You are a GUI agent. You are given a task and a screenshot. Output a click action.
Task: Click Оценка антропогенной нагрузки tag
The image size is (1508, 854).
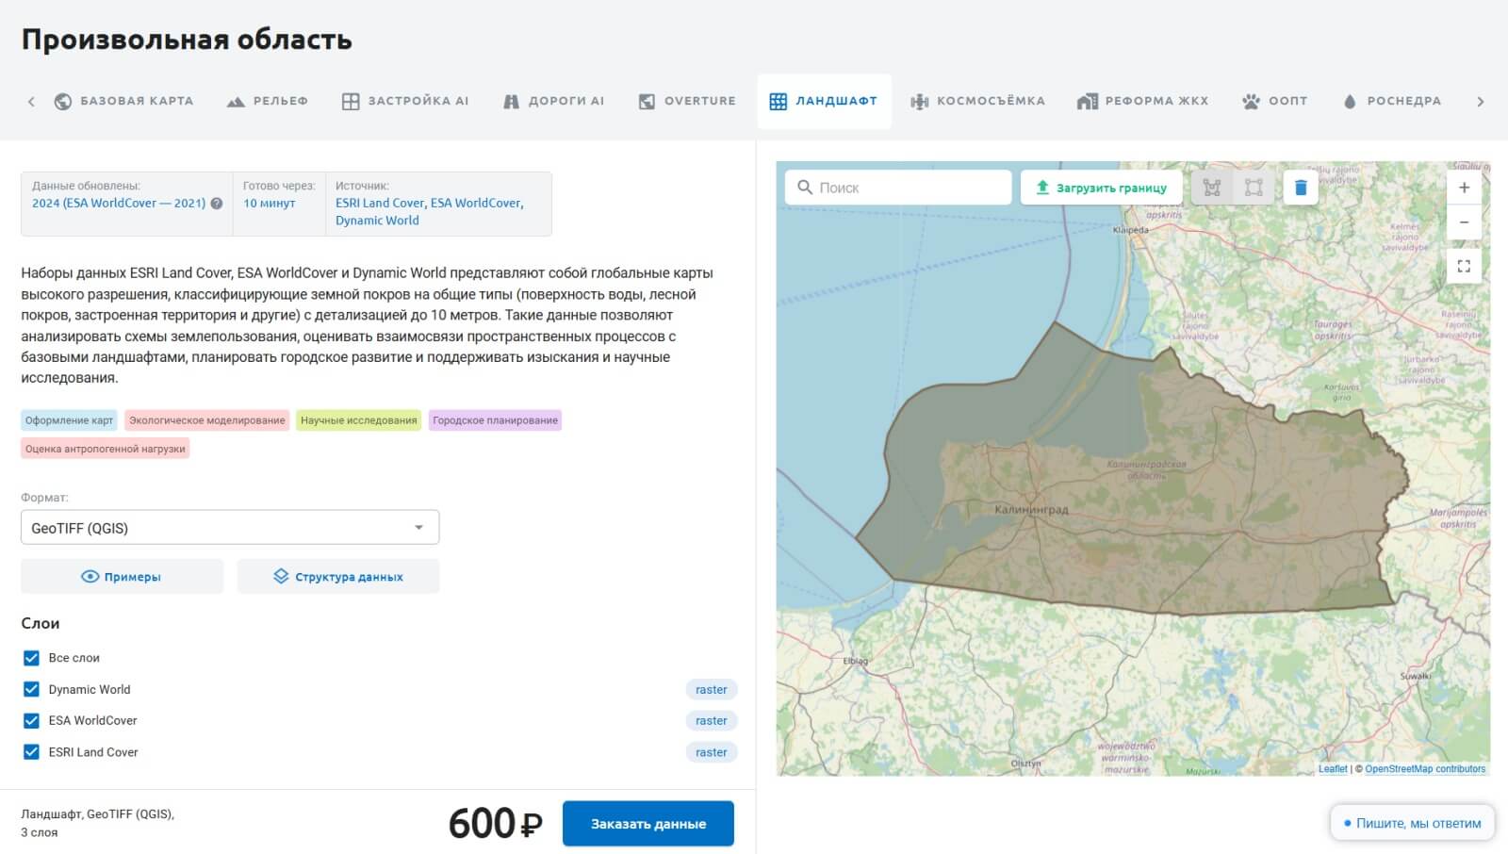point(105,449)
